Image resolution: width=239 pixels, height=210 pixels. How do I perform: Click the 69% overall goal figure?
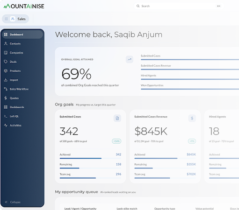coord(76,74)
